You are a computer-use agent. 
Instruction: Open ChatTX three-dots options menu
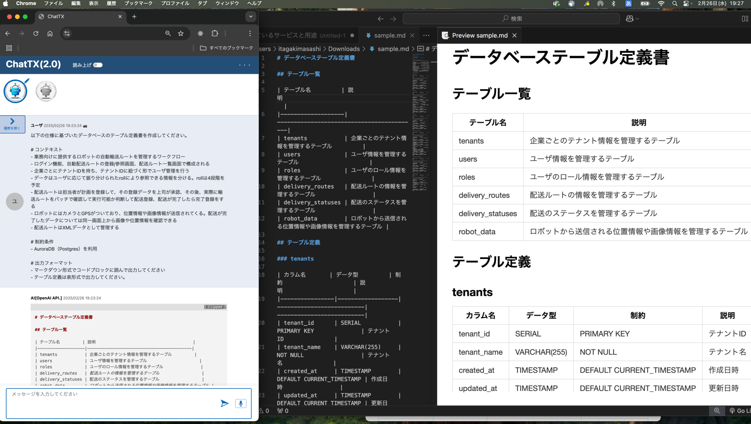[x=244, y=65]
